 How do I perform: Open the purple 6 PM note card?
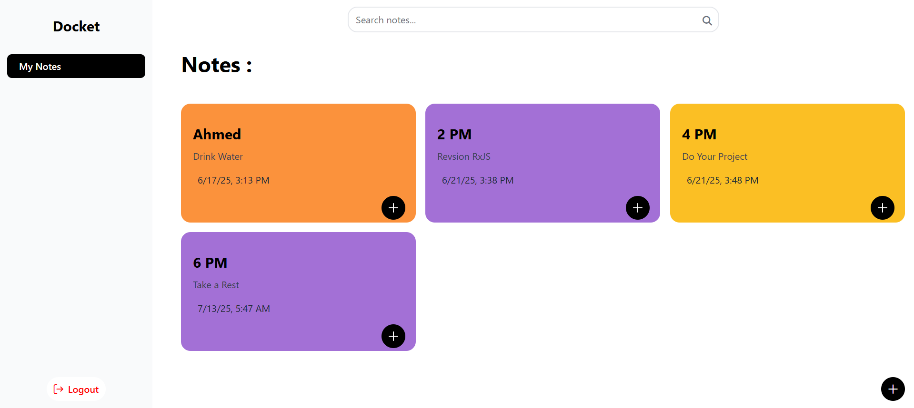(x=298, y=291)
